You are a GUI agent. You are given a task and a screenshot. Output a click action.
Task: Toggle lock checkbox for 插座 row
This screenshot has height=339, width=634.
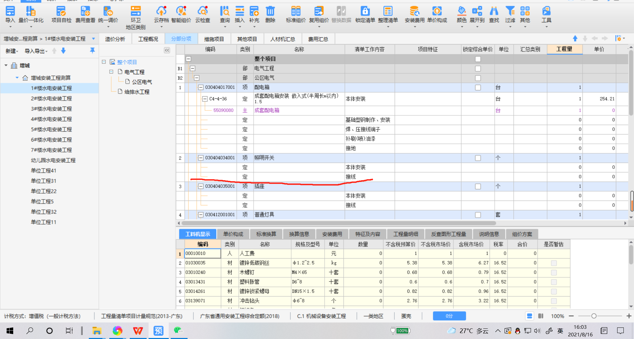click(x=478, y=187)
